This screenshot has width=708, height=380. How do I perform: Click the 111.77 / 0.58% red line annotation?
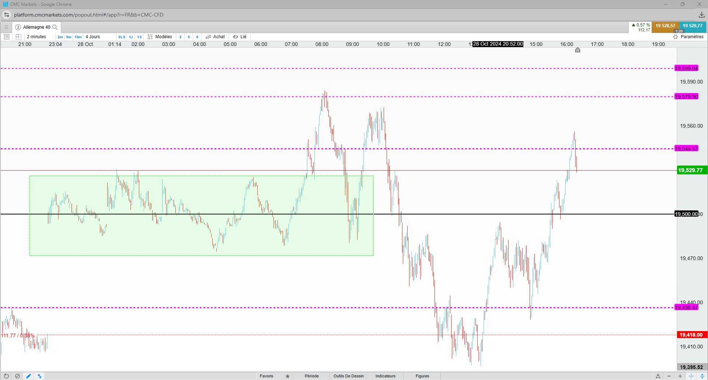tap(18, 335)
